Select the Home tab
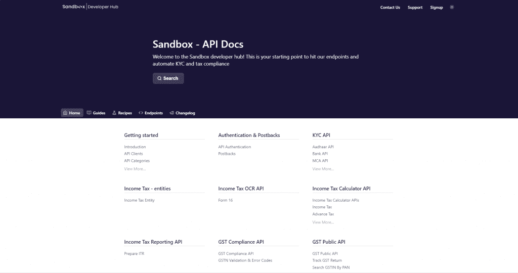The width and height of the screenshot is (518, 273). click(x=72, y=113)
